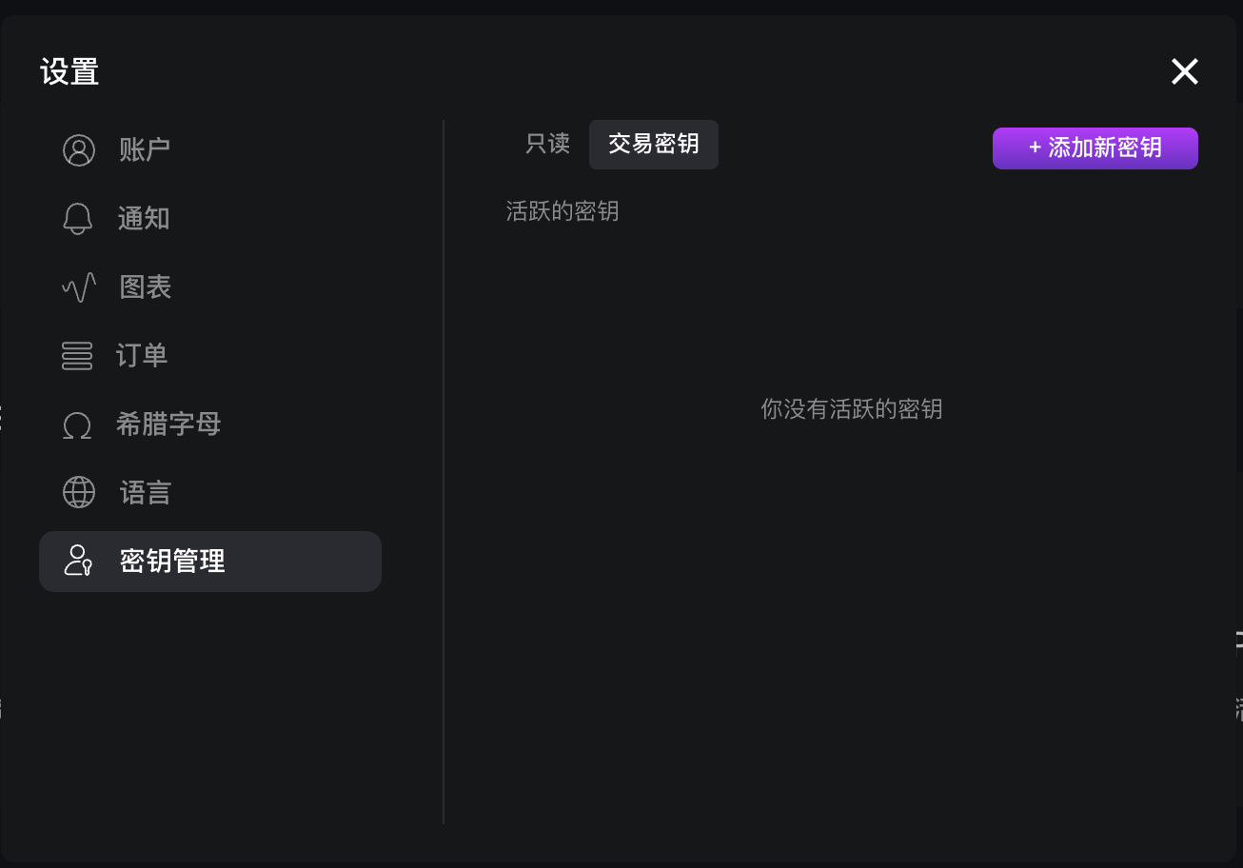
Task: Click the chart waveform icon
Action: [x=78, y=287]
